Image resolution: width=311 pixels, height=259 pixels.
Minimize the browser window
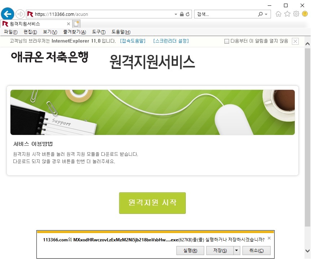tap(270, 5)
